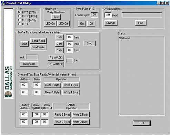Click the Rd w/NACK button
The height and width of the screenshot is (135, 170).
[x=56, y=64]
